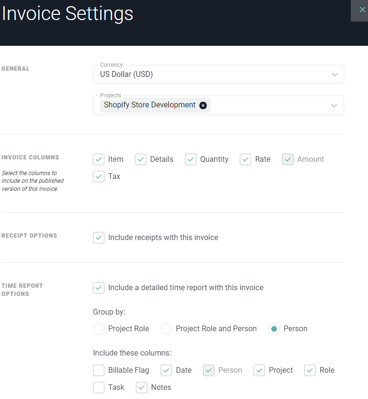Select the Person grouping radio button
The image size is (368, 399).
coord(274,329)
